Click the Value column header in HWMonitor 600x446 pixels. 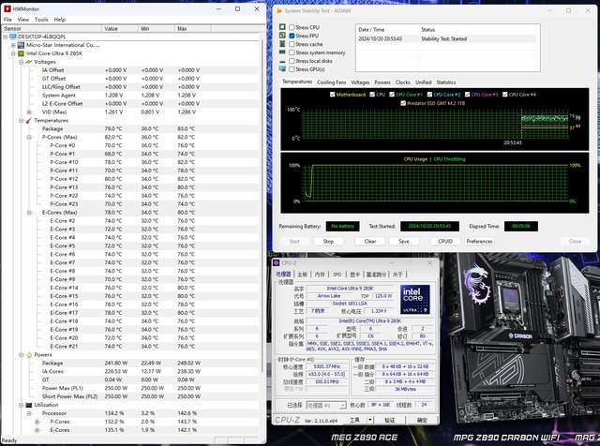120,29
